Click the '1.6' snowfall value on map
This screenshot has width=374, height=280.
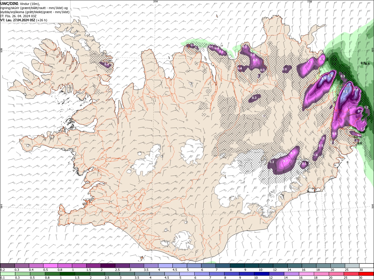pos(363,129)
